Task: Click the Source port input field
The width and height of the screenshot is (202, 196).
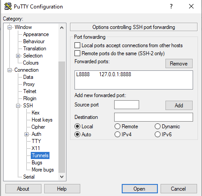Action: tap(127, 105)
